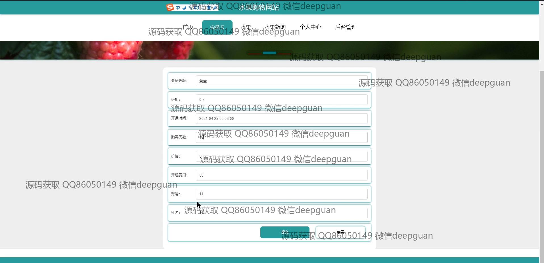Open the 水果新闻 news page

[275, 27]
